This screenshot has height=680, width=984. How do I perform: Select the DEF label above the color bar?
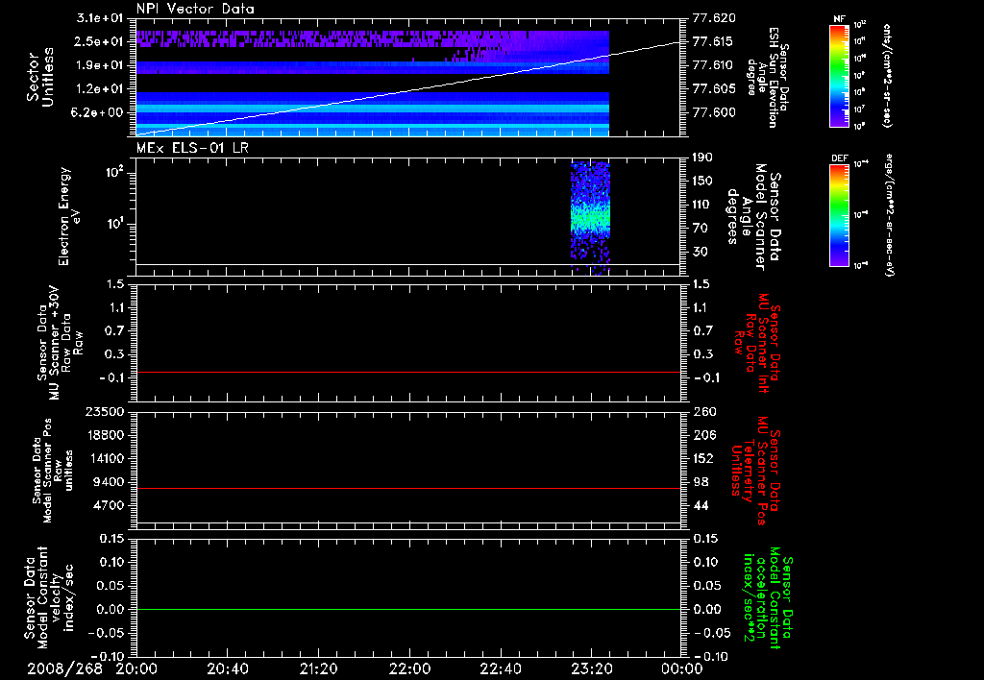(839, 158)
